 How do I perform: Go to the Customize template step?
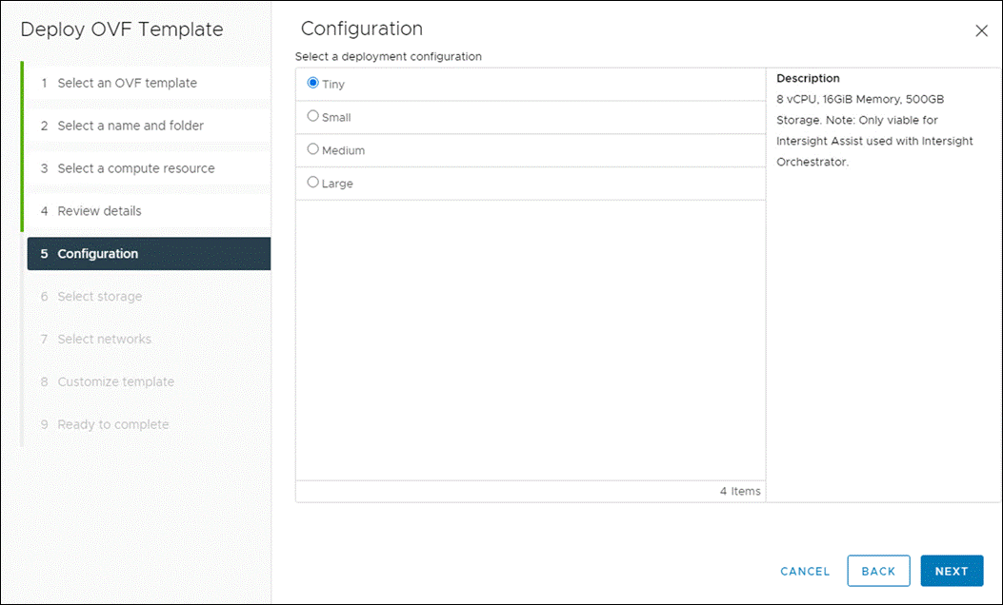115,381
